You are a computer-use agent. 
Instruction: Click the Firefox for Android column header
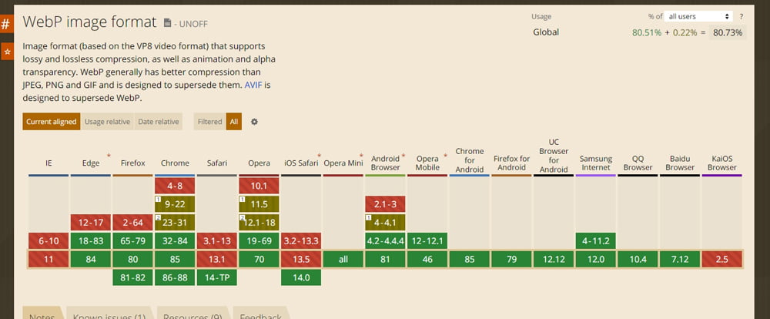pyautogui.click(x=512, y=163)
